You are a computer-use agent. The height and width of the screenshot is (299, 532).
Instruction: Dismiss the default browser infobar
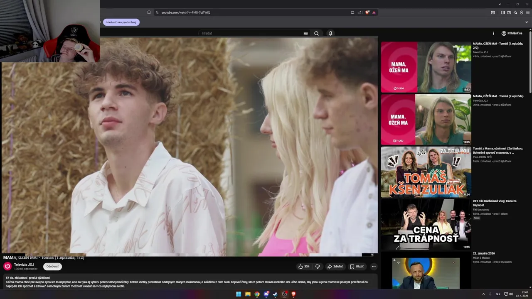(527, 22)
